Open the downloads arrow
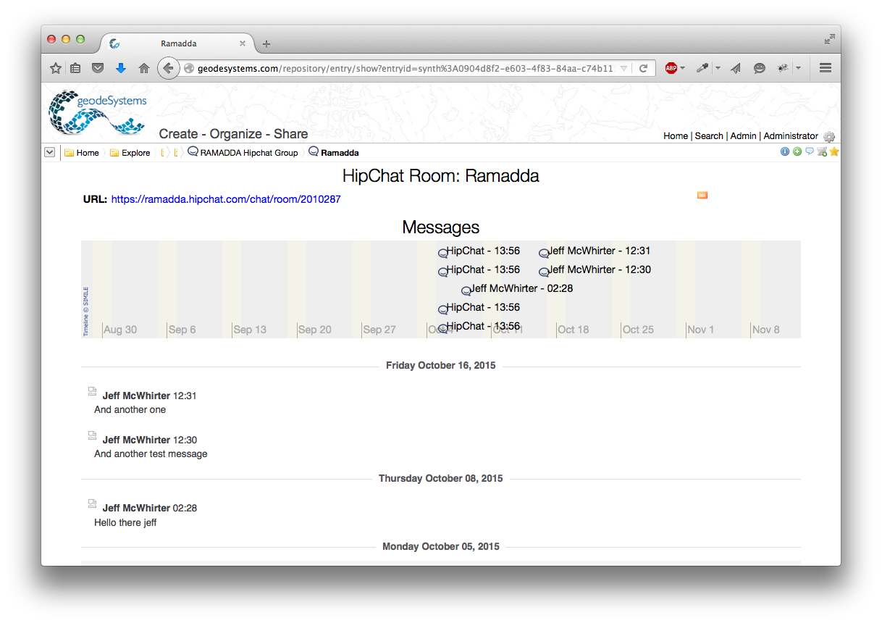 coord(121,68)
